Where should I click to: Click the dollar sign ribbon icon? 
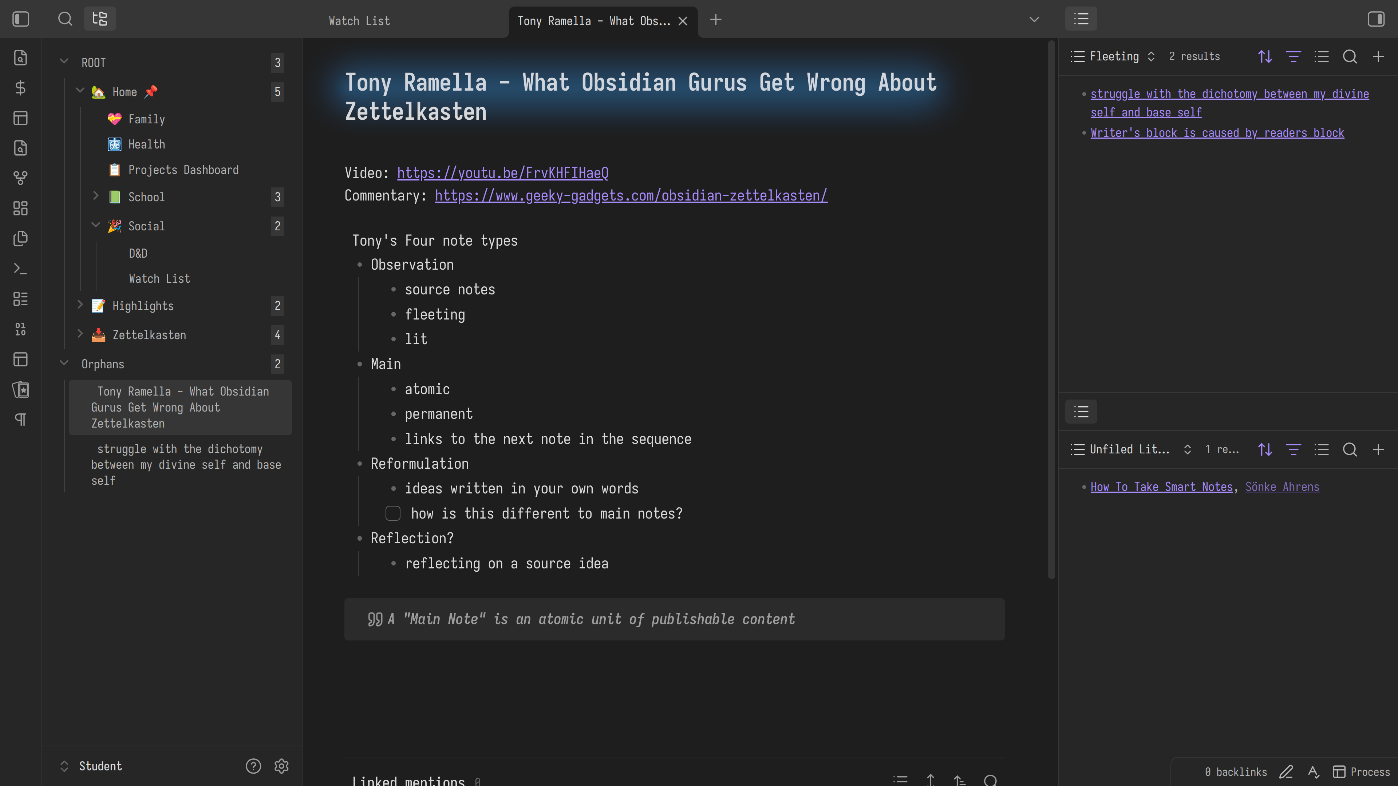[21, 88]
